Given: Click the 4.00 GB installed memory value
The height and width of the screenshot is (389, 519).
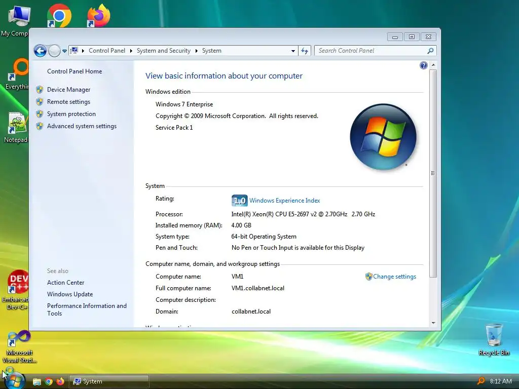Looking at the screenshot, I should pyautogui.click(x=241, y=225).
